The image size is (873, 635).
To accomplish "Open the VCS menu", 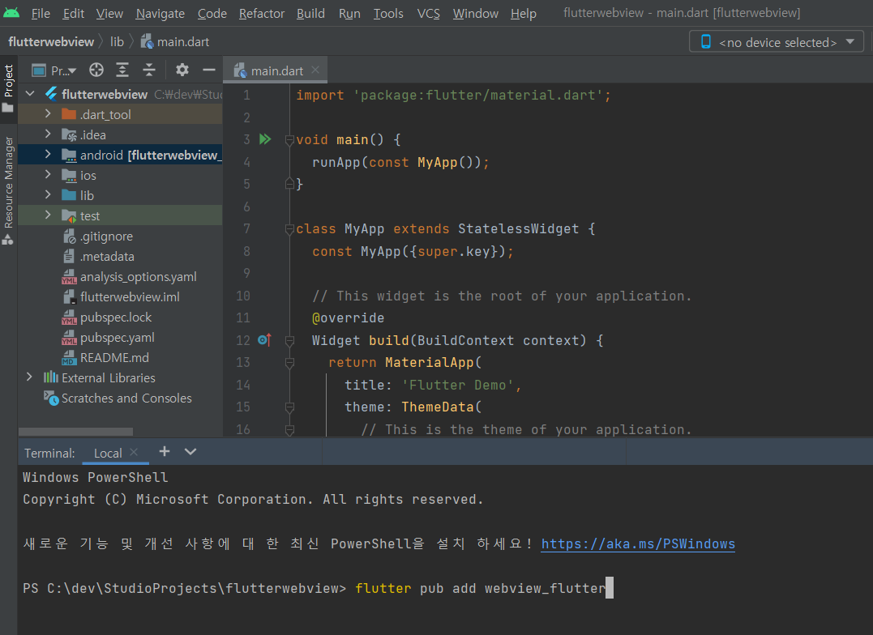I will click(428, 13).
